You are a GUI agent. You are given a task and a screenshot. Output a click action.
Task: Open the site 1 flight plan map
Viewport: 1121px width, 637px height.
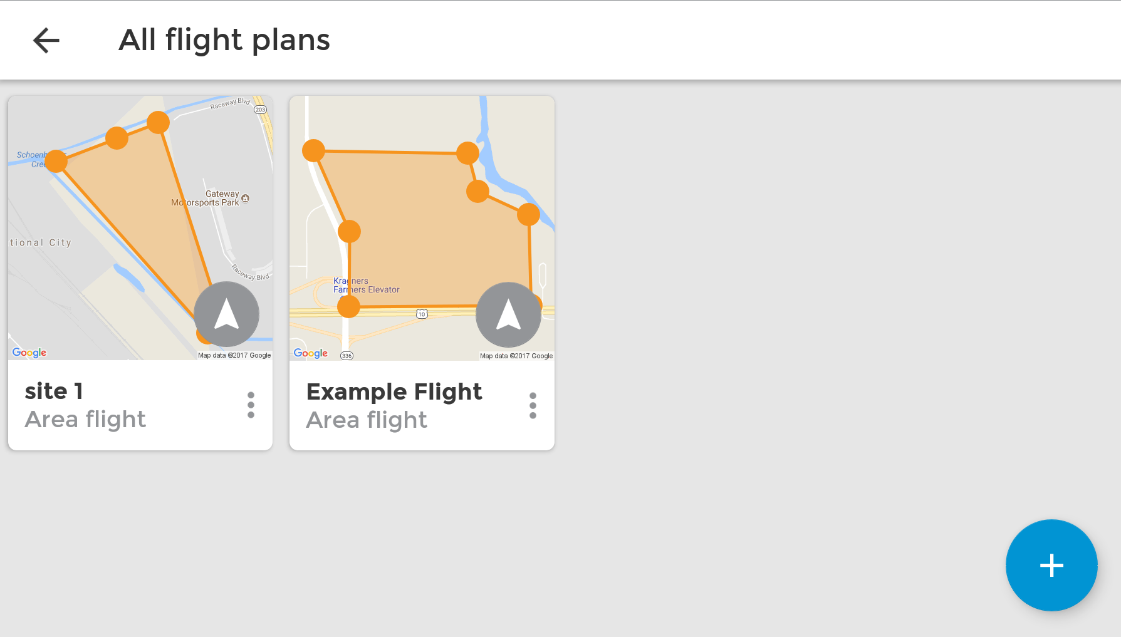click(x=140, y=228)
